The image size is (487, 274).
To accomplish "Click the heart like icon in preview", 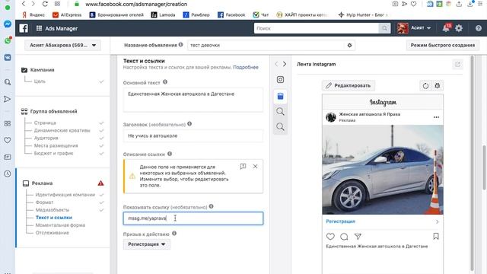I will 330,237.
